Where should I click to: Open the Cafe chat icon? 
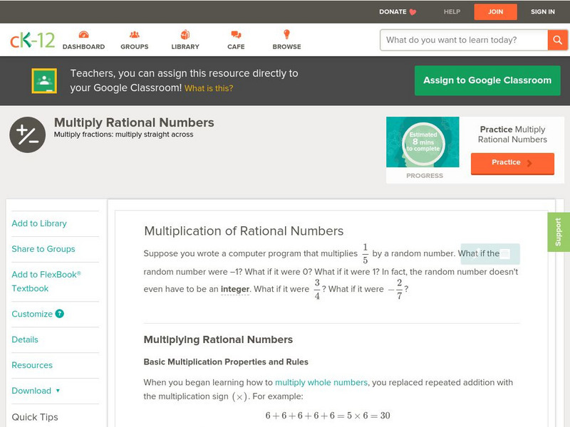click(x=236, y=35)
